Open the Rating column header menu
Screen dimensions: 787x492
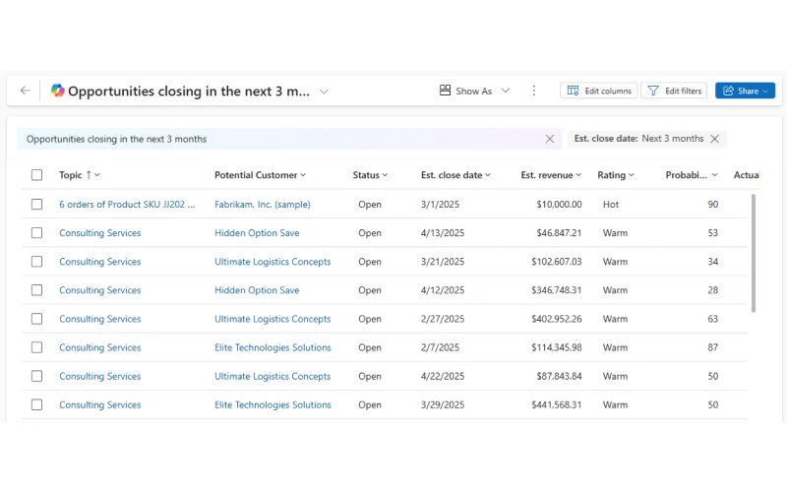[x=616, y=175]
